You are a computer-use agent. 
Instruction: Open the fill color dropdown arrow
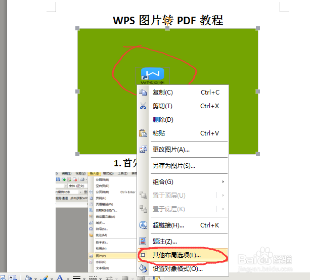point(35,278)
